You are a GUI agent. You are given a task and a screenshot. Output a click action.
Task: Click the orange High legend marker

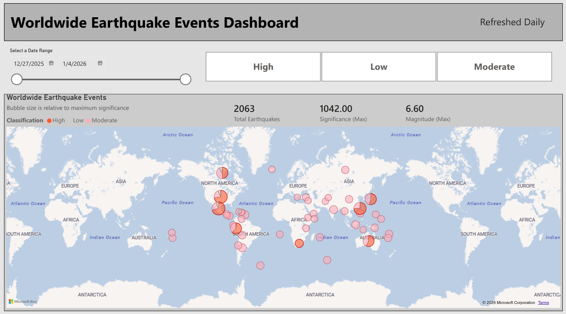[49, 120]
